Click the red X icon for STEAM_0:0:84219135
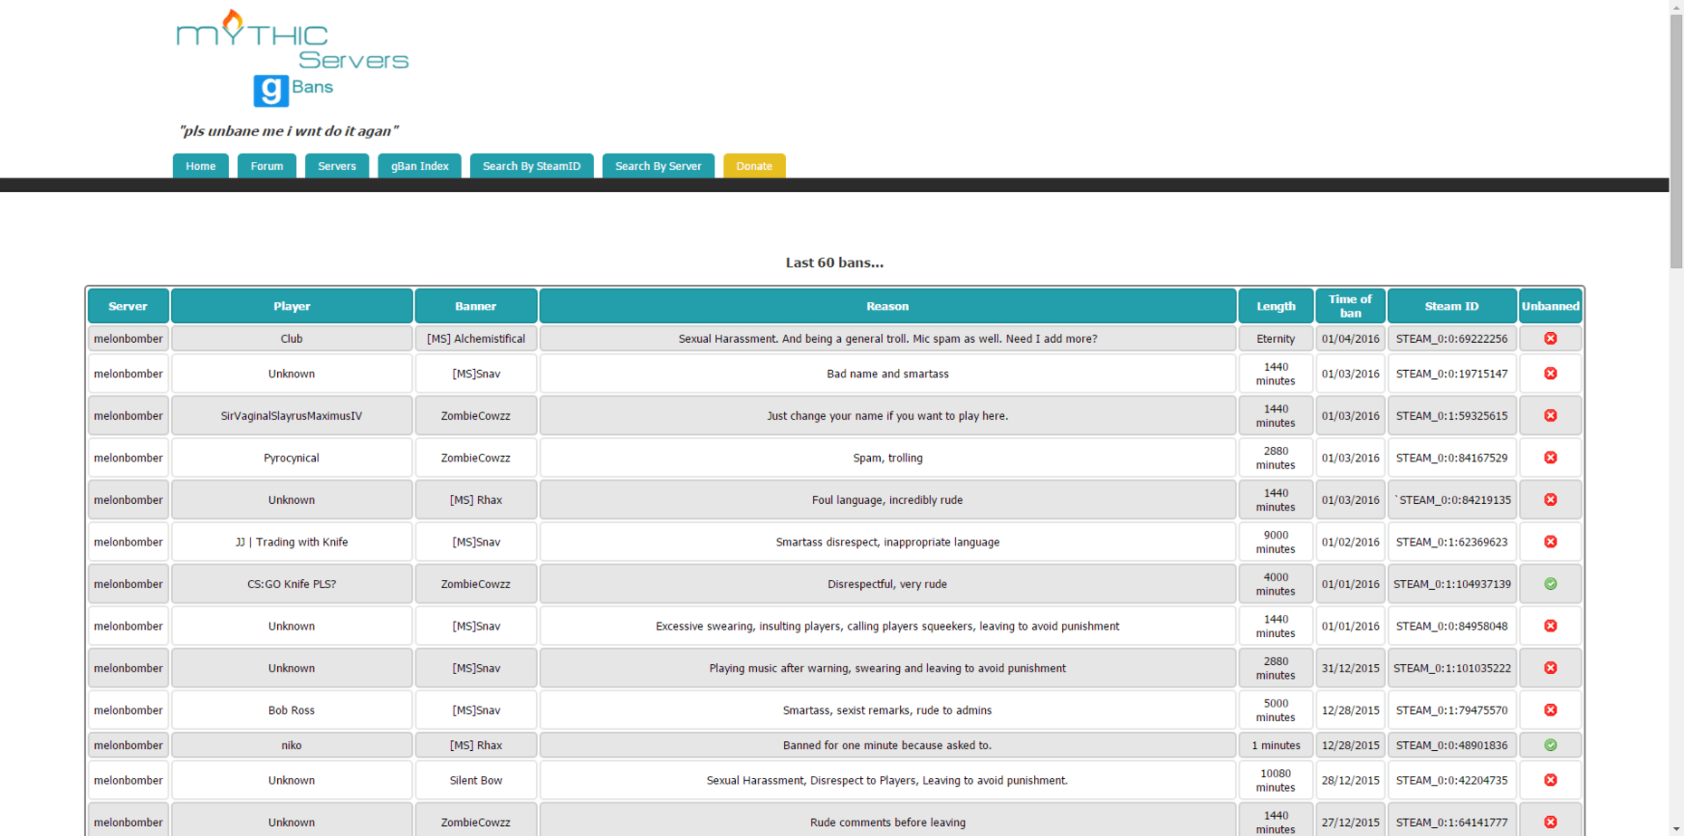 1550,500
